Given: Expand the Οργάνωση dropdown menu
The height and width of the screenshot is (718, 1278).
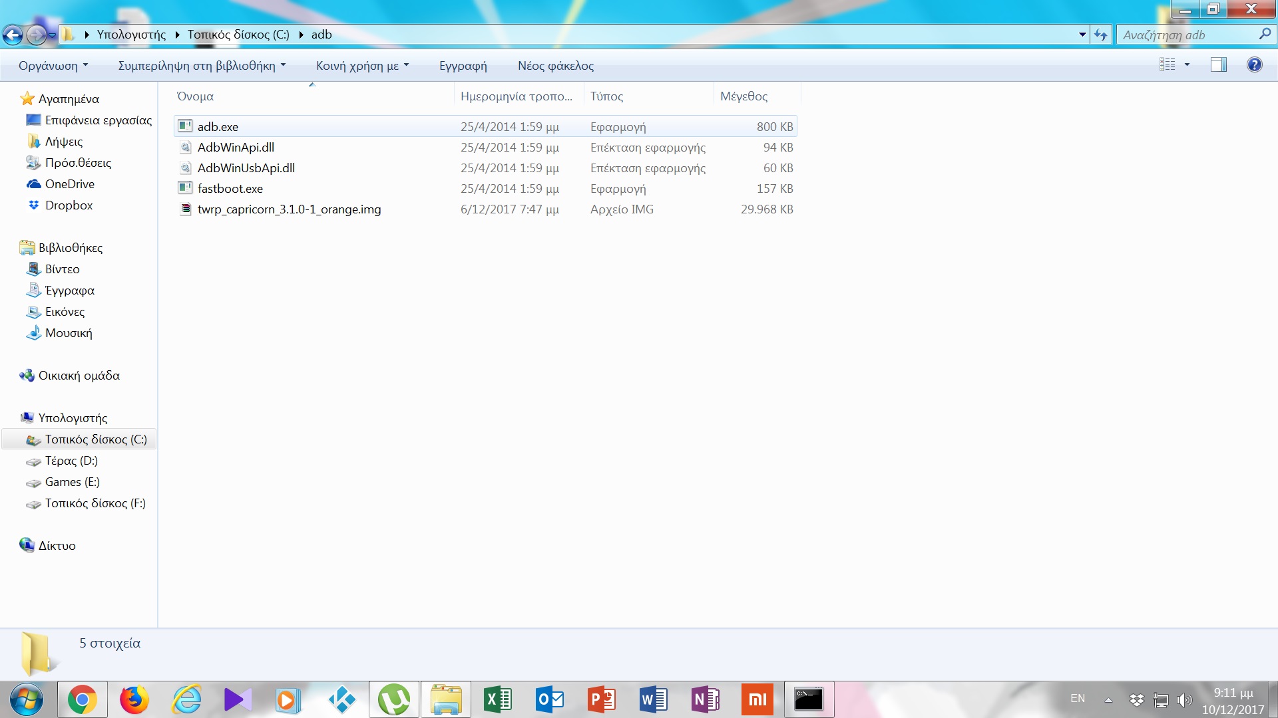Looking at the screenshot, I should point(53,65).
